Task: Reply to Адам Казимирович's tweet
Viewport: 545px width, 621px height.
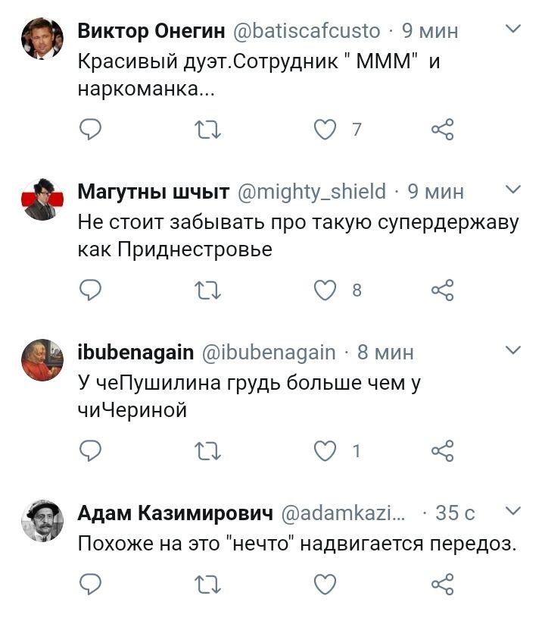Action: 90,585
